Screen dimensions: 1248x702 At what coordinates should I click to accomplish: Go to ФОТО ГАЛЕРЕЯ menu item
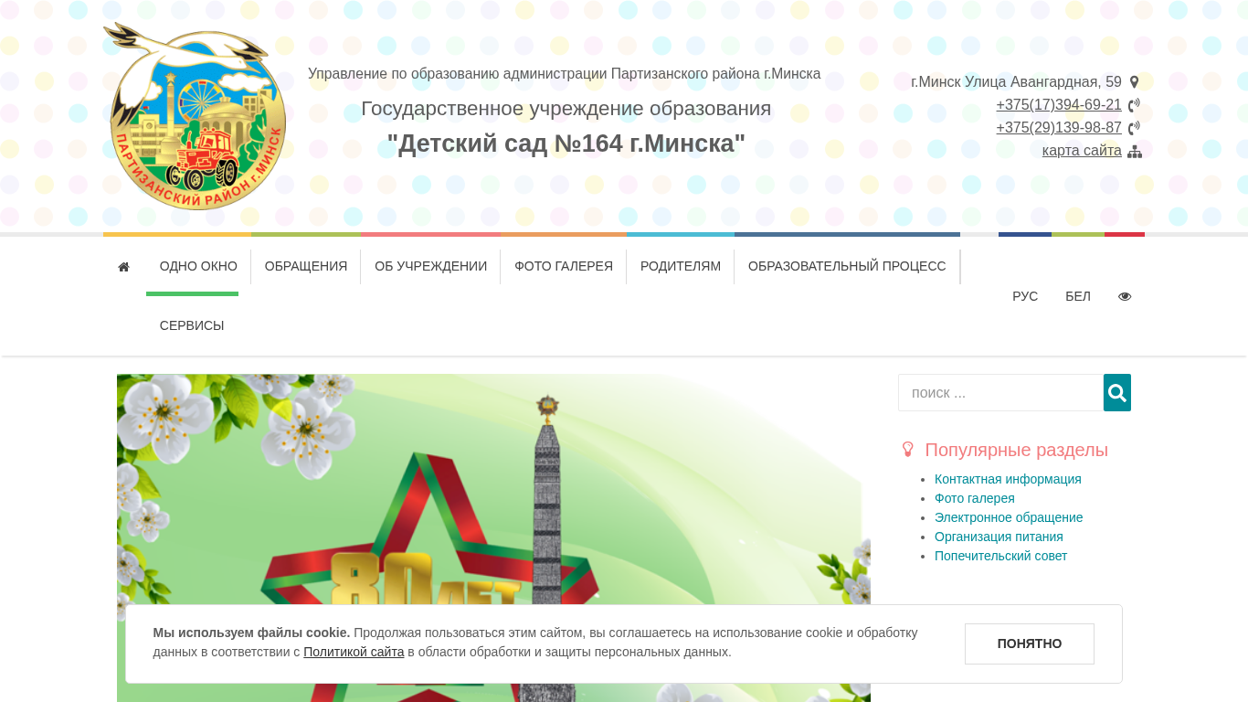pos(564,266)
